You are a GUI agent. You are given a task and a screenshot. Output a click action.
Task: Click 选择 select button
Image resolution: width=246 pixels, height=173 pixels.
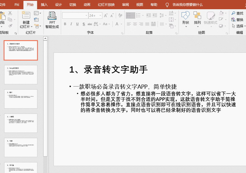(x=238, y=26)
